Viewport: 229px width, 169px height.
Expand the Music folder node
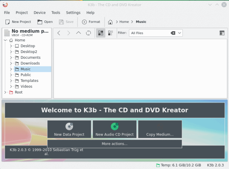coord(11,69)
